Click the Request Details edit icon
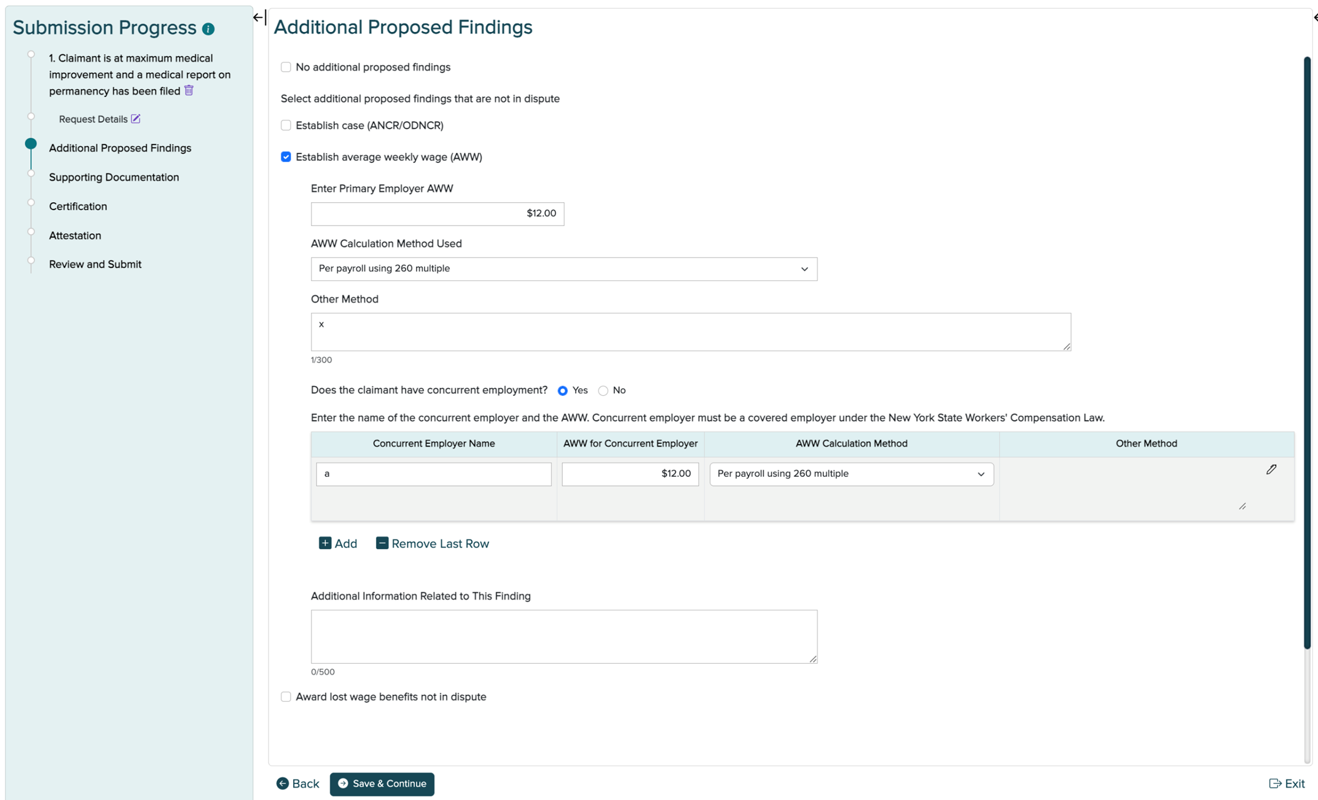The width and height of the screenshot is (1318, 800). [136, 119]
